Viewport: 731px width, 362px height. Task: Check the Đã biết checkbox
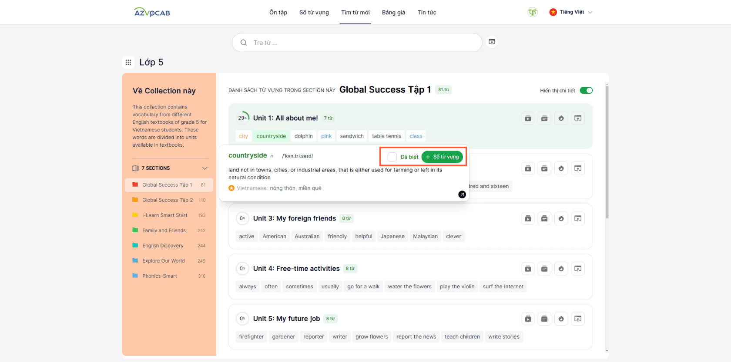coord(392,157)
